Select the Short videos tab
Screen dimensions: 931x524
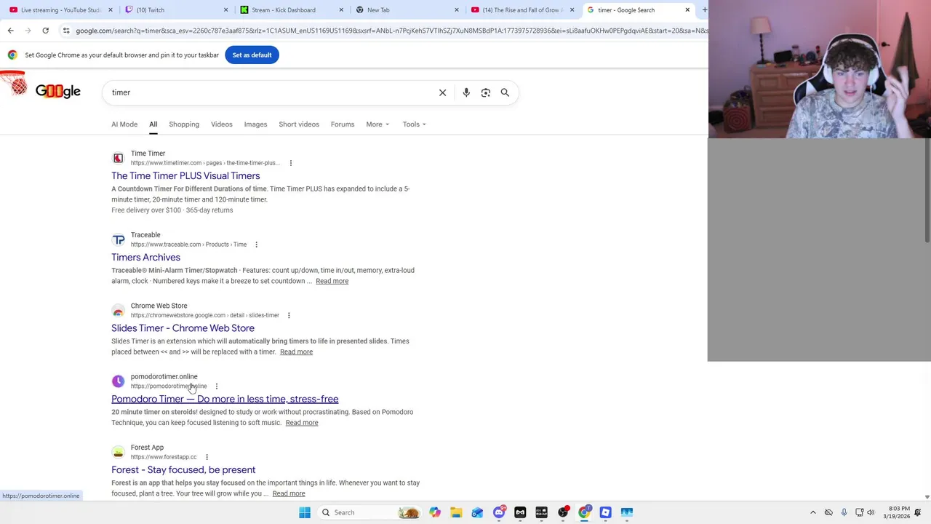[299, 124]
